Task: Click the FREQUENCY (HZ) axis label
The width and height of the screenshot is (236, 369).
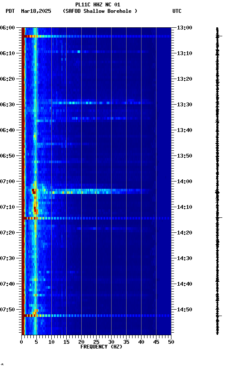Action: click(x=101, y=347)
